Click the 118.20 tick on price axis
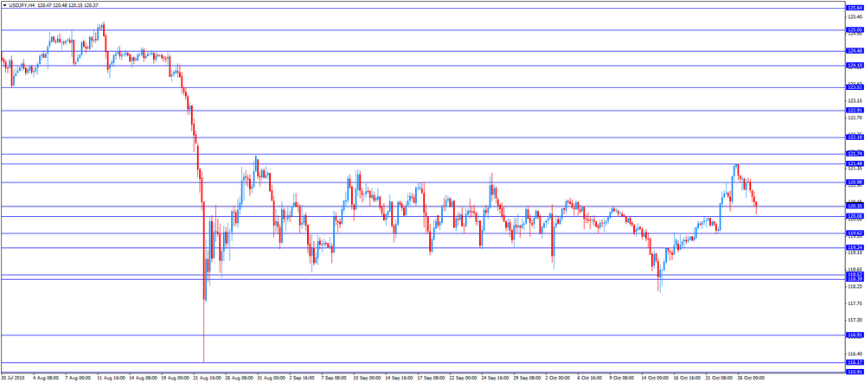The height and width of the screenshot is (382, 865). coord(855,287)
